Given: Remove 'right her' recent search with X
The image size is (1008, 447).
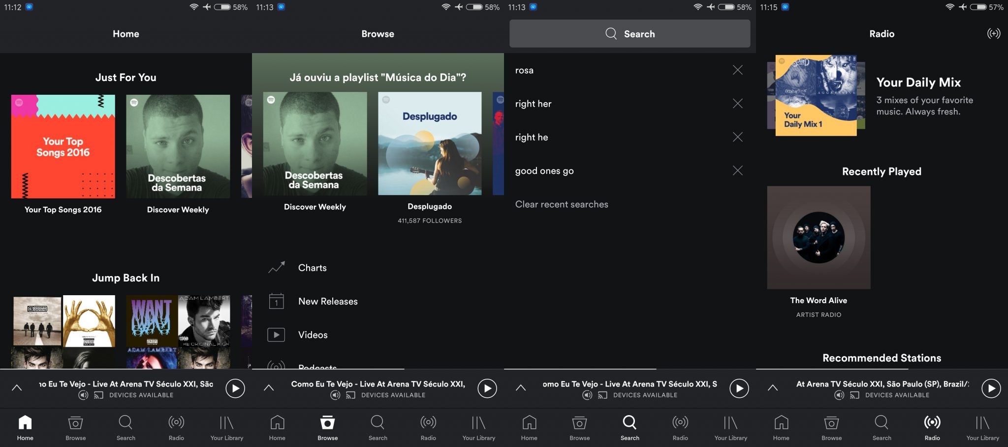Looking at the screenshot, I should point(737,104).
